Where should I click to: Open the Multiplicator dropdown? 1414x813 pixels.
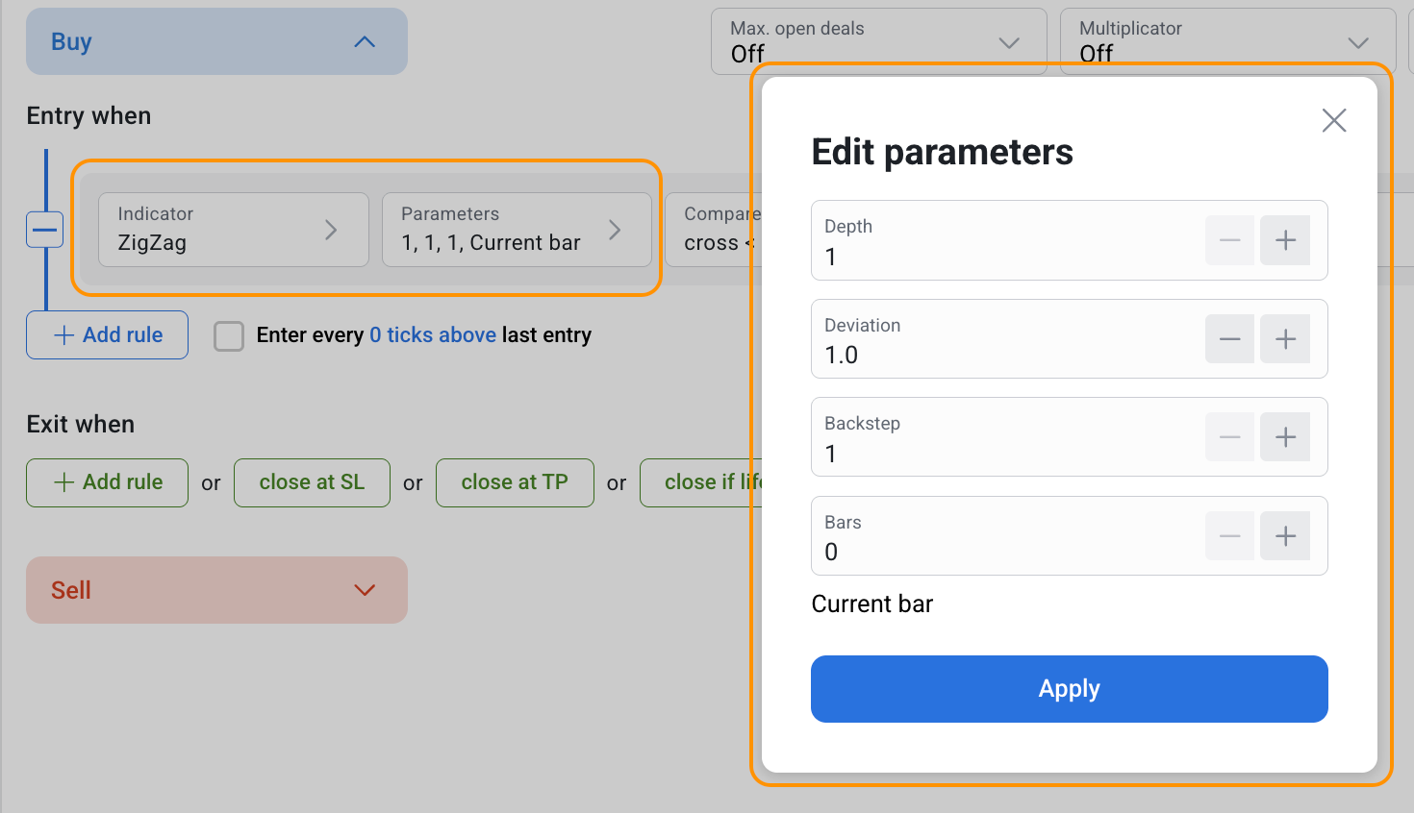coord(1226,42)
